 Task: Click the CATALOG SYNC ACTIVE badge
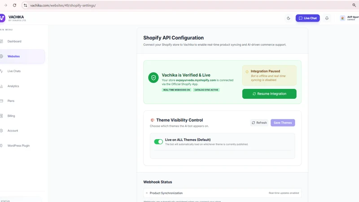[x=206, y=90]
